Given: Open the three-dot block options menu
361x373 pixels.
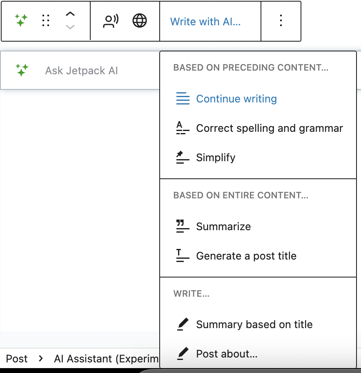Looking at the screenshot, I should (x=281, y=21).
